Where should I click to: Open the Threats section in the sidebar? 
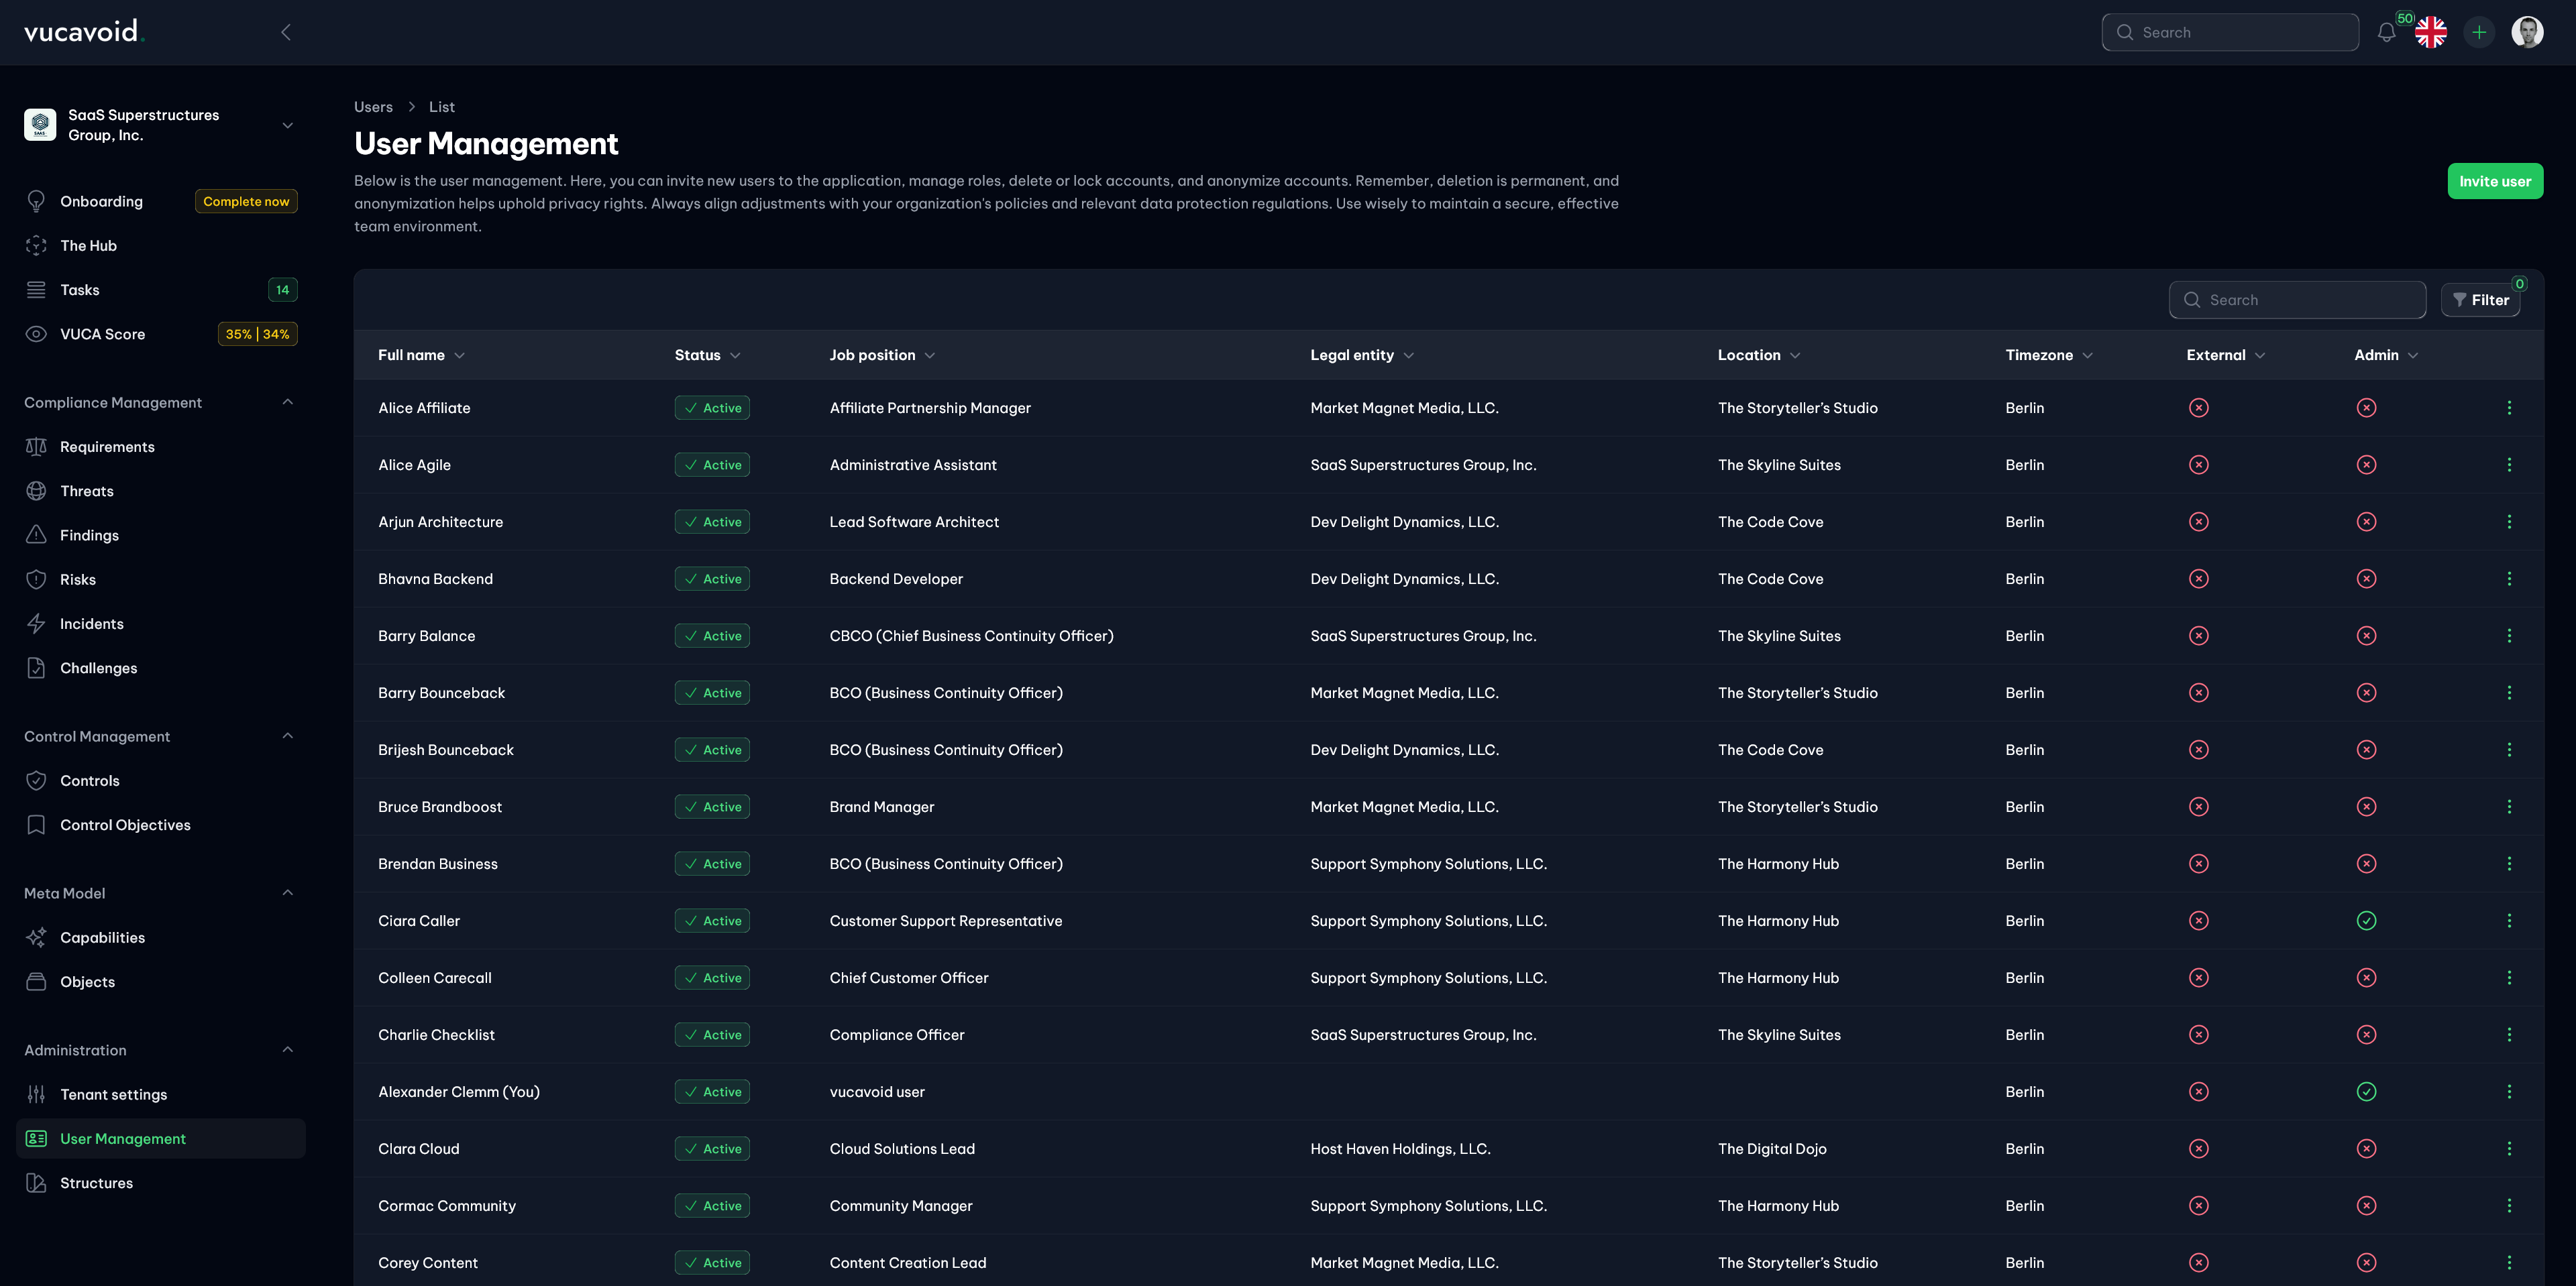coord(87,491)
